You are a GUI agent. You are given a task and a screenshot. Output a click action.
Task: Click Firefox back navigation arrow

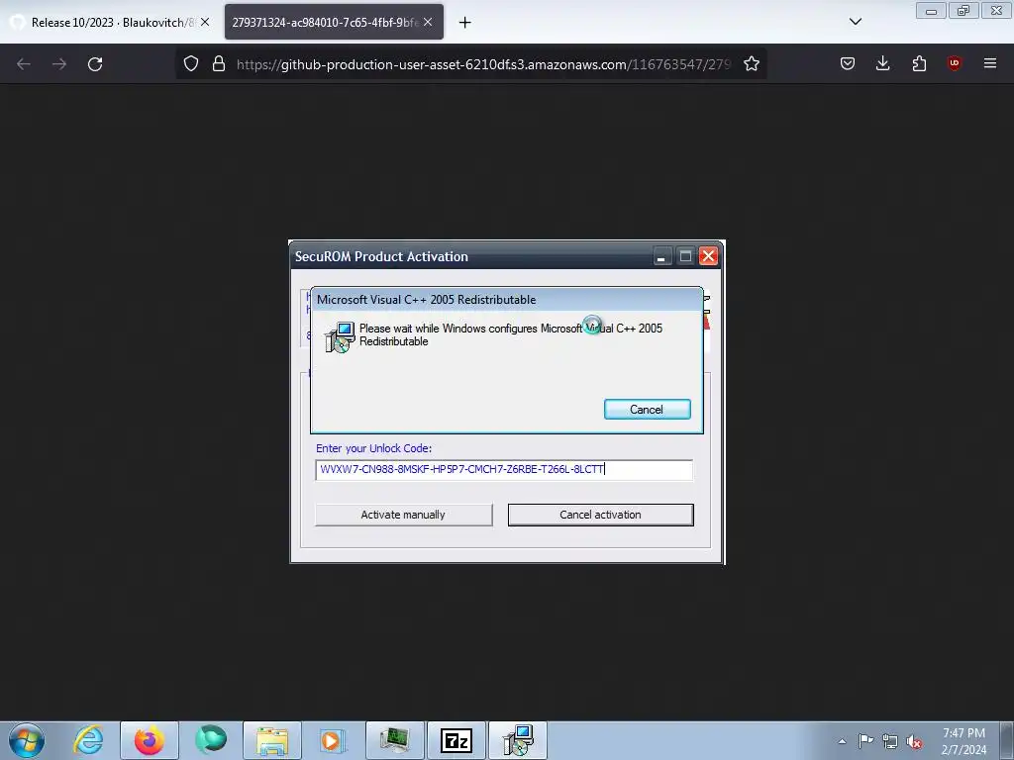24,64
